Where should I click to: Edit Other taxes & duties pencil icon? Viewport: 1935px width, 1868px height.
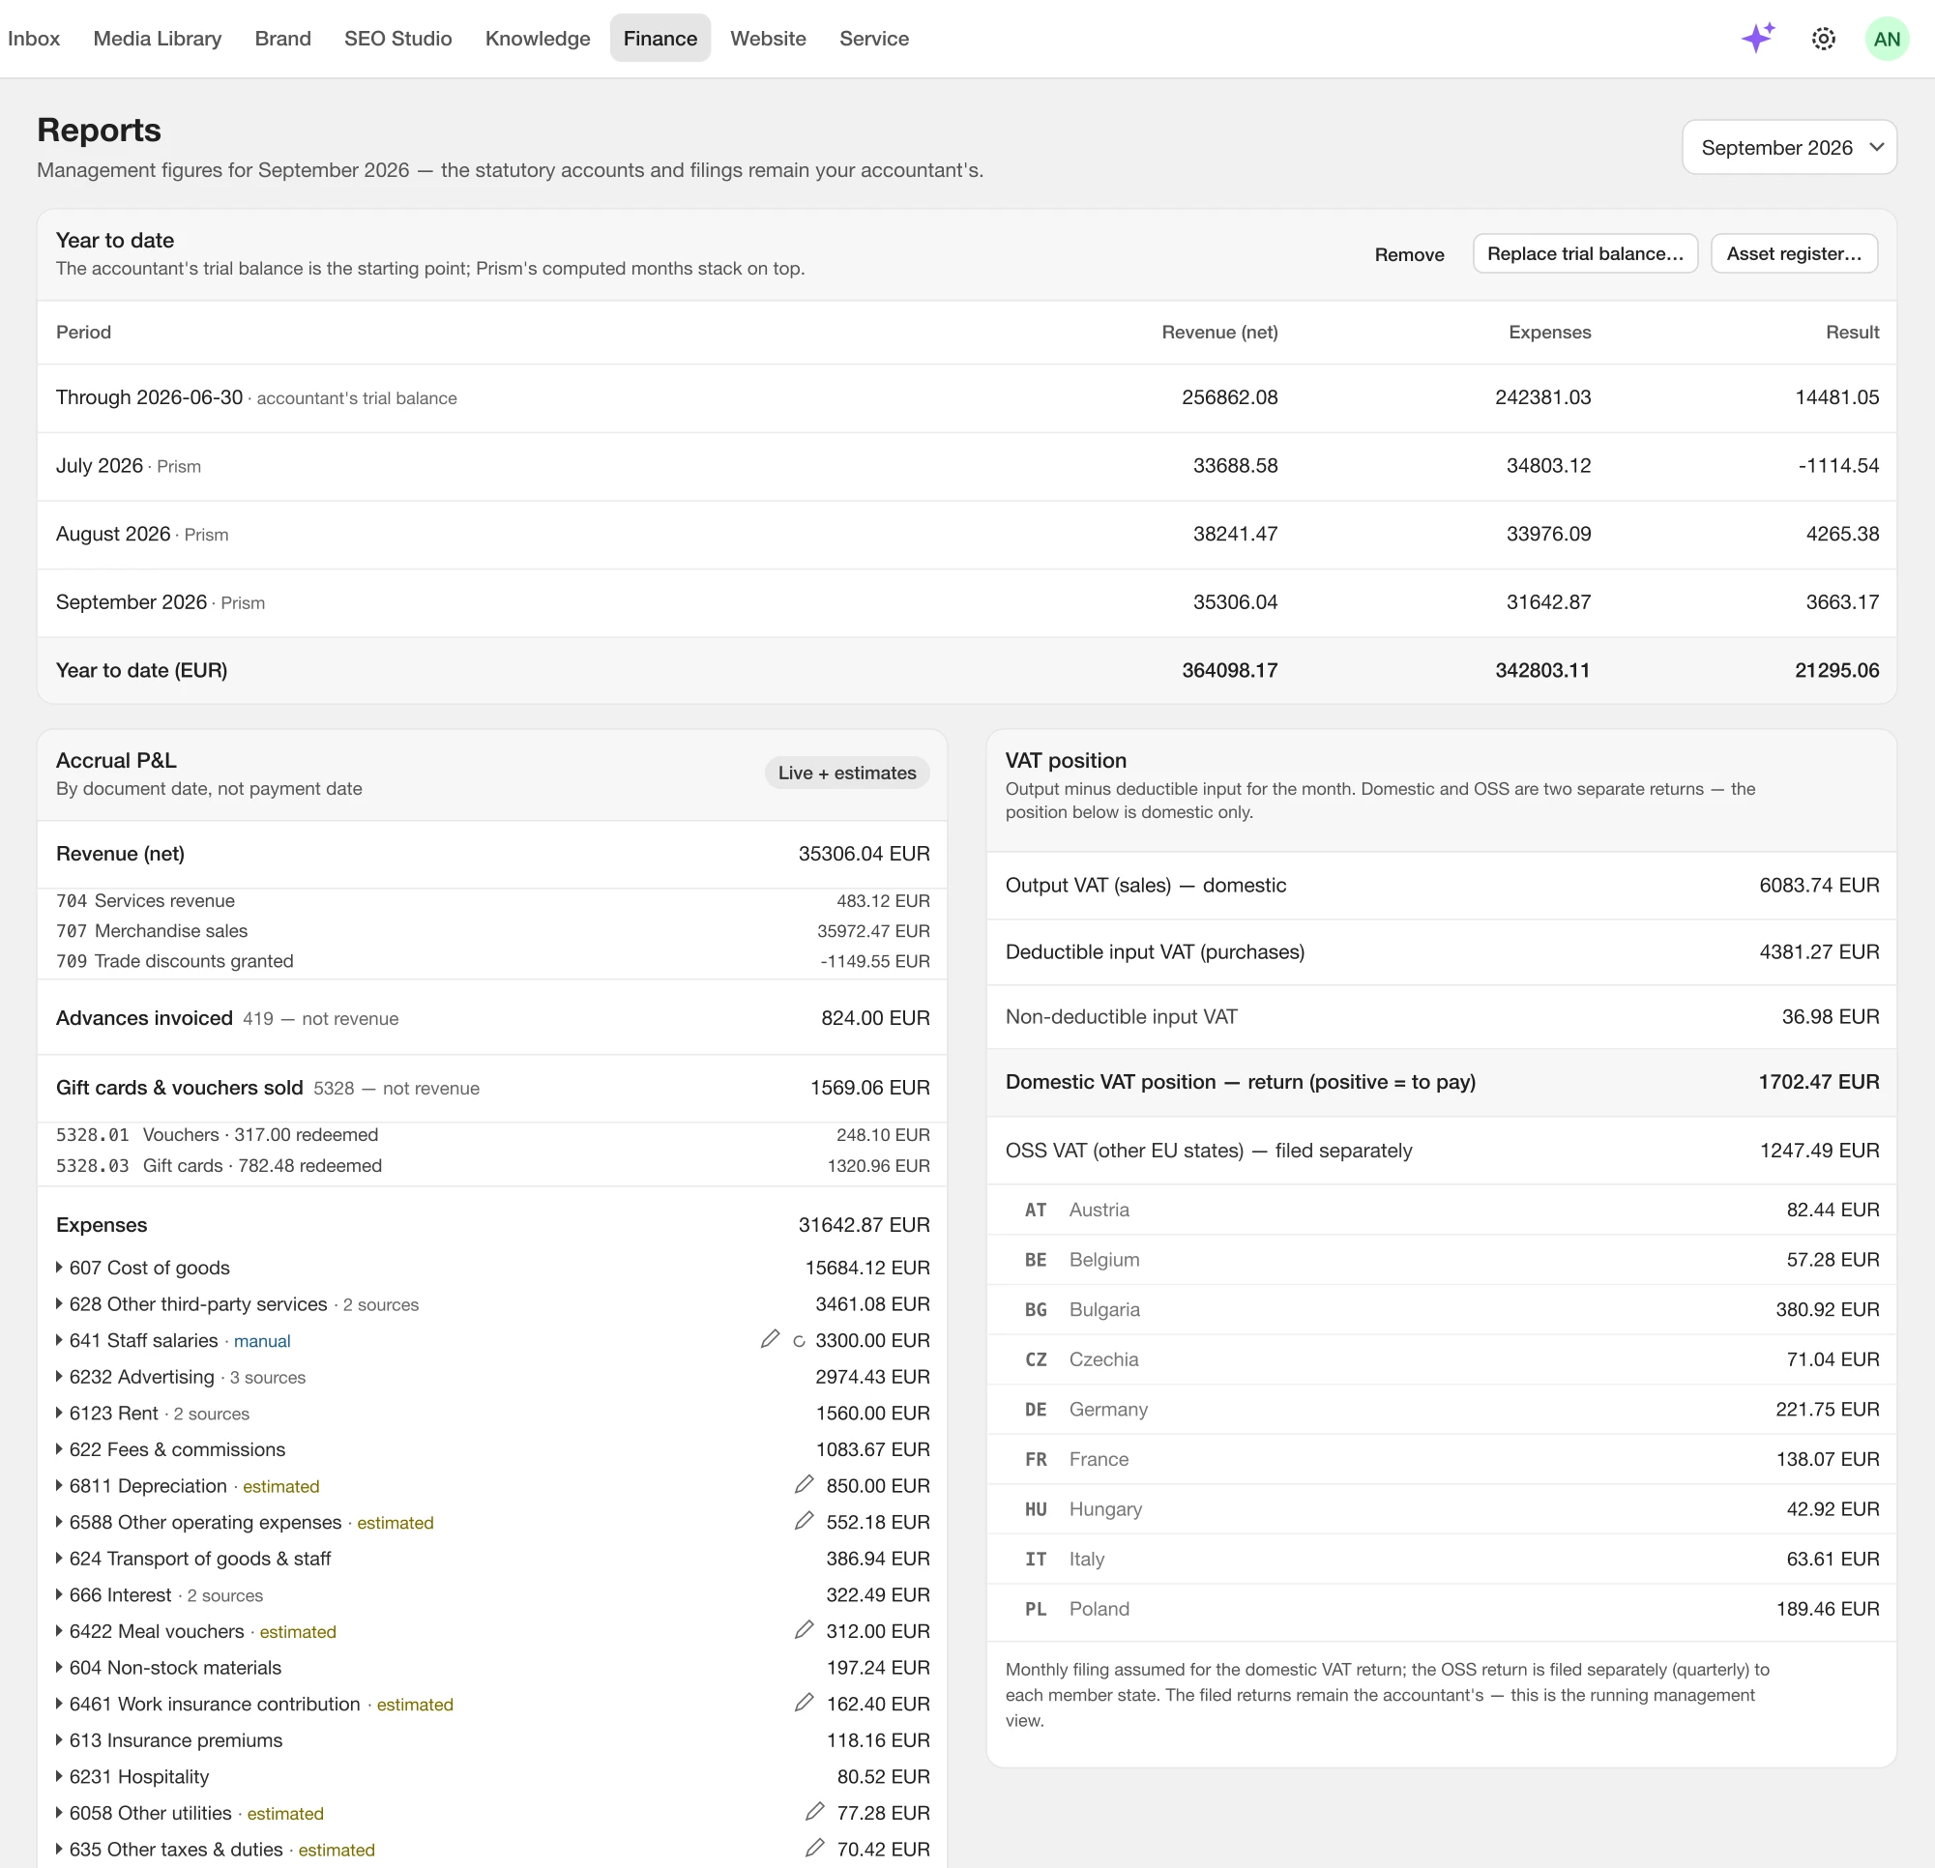(814, 1848)
